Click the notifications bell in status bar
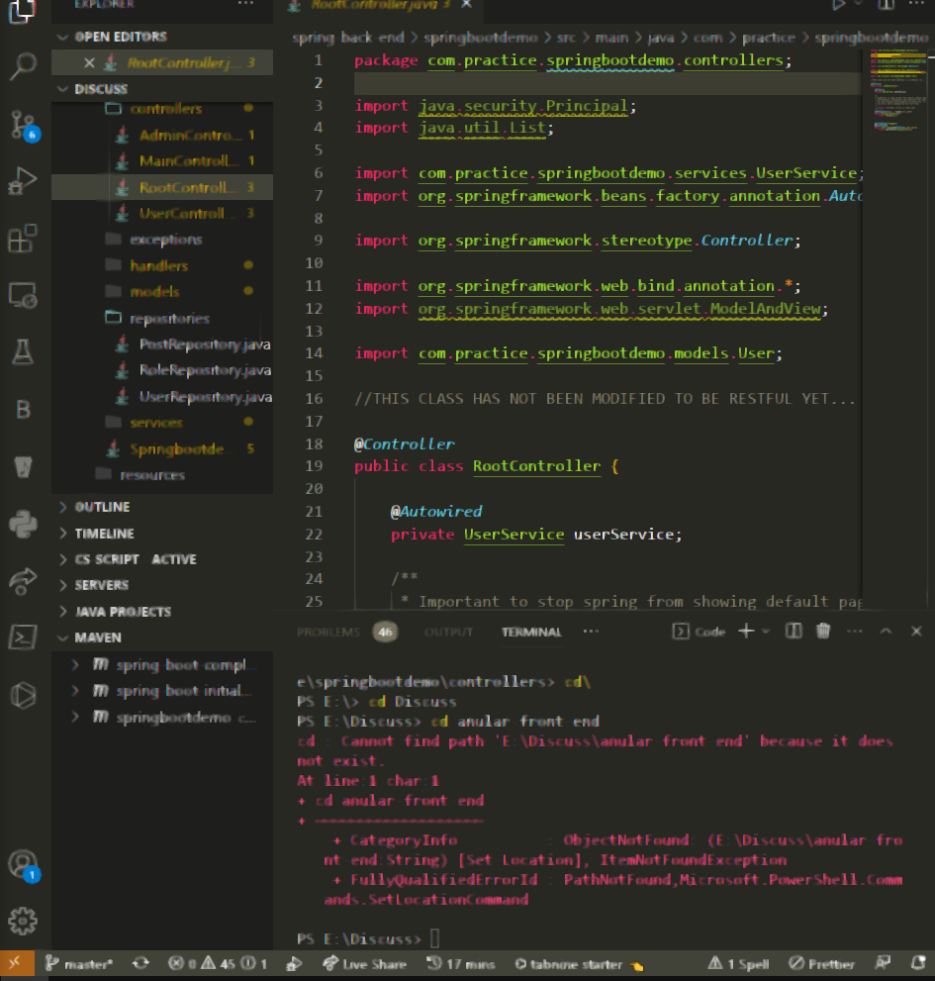Image resolution: width=935 pixels, height=981 pixels. click(918, 963)
